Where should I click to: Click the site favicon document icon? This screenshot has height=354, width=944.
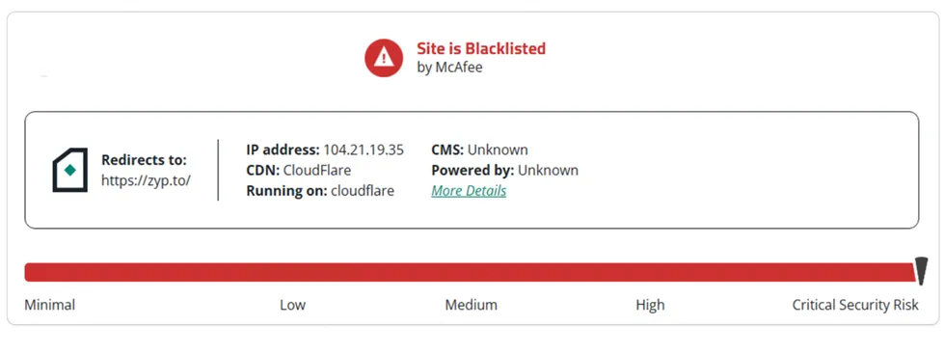point(69,171)
